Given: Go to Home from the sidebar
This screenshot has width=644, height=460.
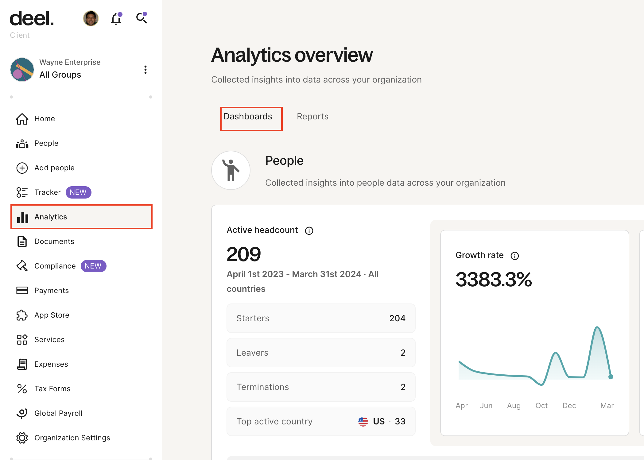Looking at the screenshot, I should point(44,118).
